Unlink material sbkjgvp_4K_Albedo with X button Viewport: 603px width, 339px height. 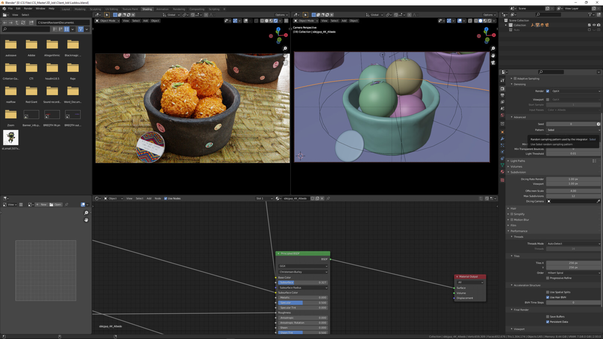pyautogui.click(x=322, y=199)
